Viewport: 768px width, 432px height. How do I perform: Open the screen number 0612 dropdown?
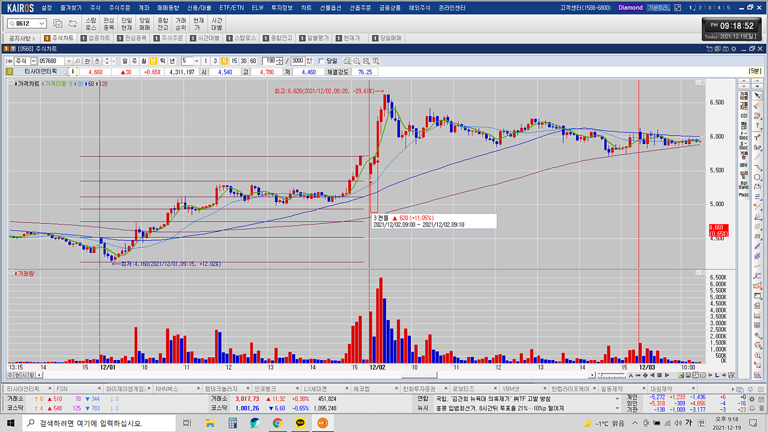[42, 24]
